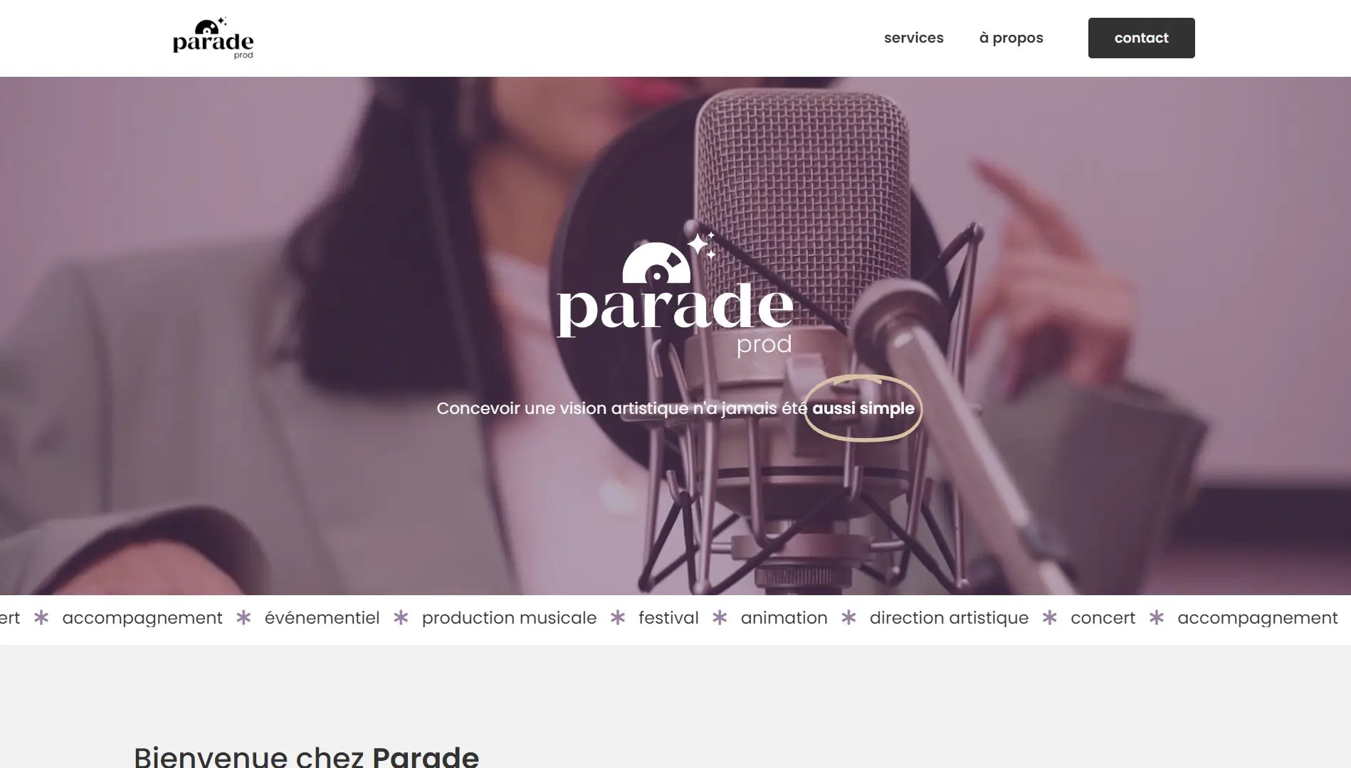Click the large white Parade prod hero logo
The width and height of the screenshot is (1351, 768).
point(675,294)
